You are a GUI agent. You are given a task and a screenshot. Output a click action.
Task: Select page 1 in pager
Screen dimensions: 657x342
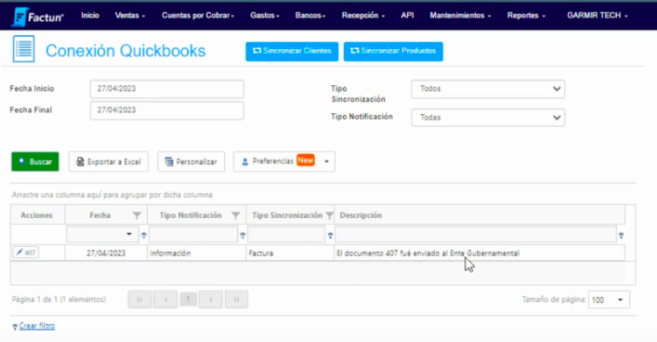pyautogui.click(x=188, y=299)
